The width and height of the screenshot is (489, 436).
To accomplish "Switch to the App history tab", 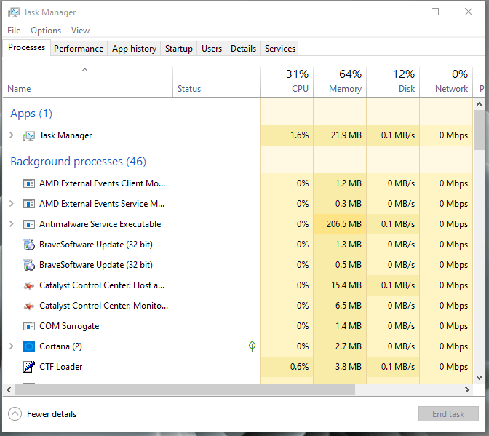I will pos(134,49).
